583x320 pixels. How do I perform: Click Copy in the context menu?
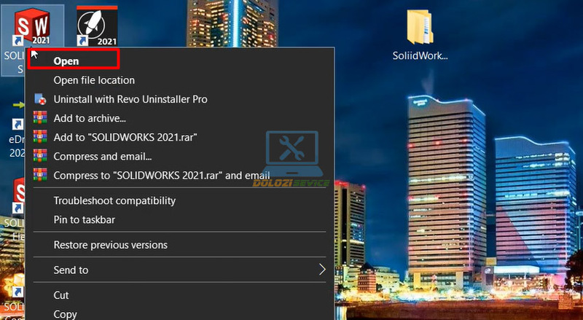[65, 314]
